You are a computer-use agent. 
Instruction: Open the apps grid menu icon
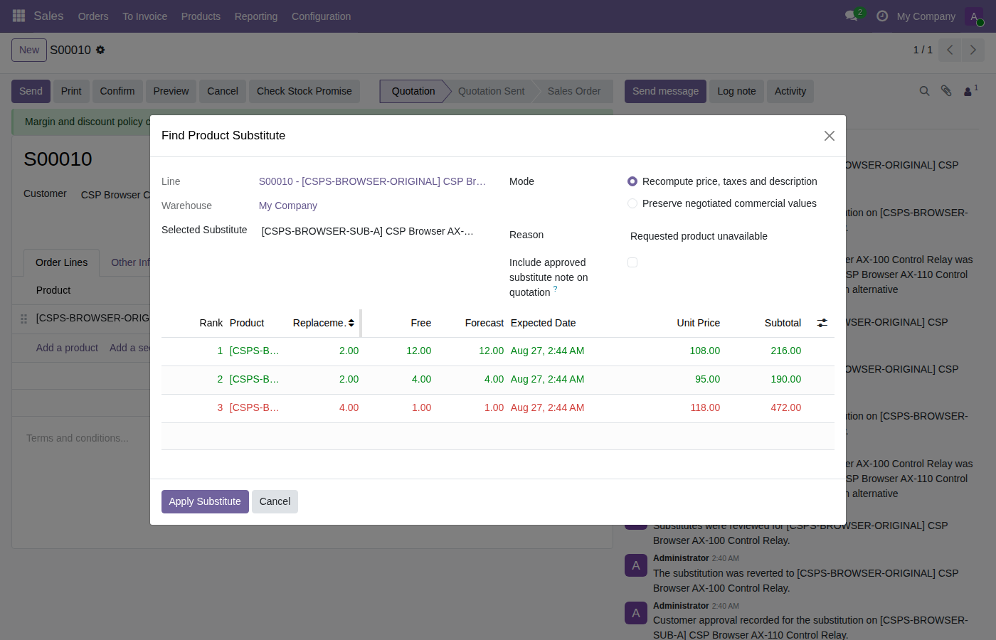(x=19, y=16)
